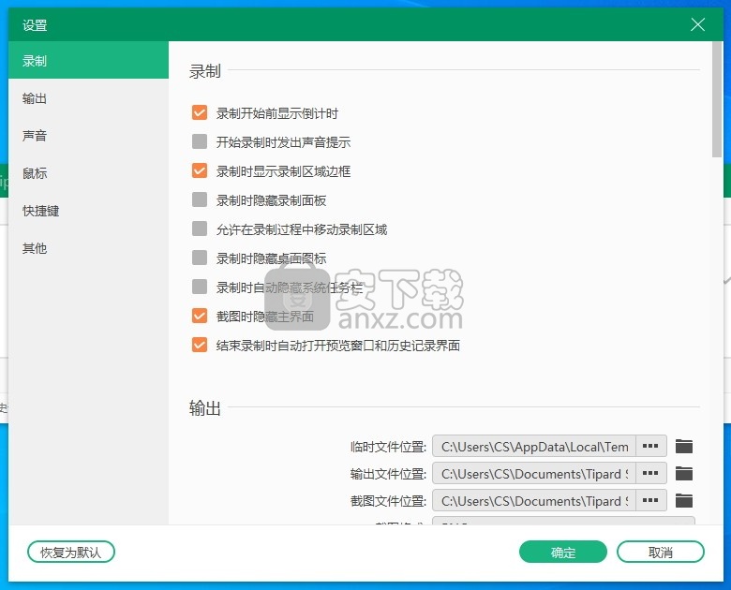The image size is (731, 590).
Task: Close the 设置 dialog with X
Action: (697, 24)
